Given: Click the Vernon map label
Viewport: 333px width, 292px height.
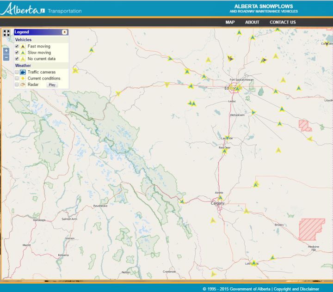Looking at the screenshot, I should [70, 238].
